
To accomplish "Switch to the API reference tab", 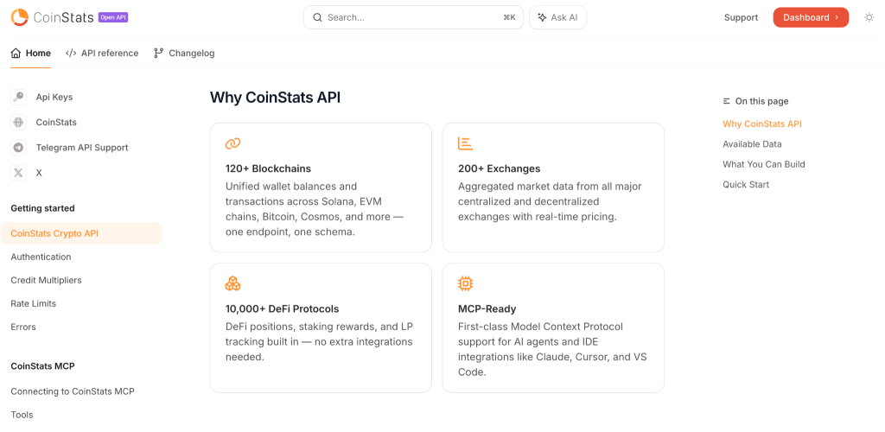I will 102,53.
